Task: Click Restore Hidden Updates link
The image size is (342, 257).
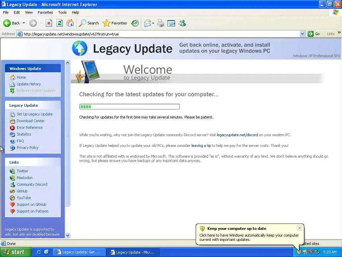Action: [36, 91]
